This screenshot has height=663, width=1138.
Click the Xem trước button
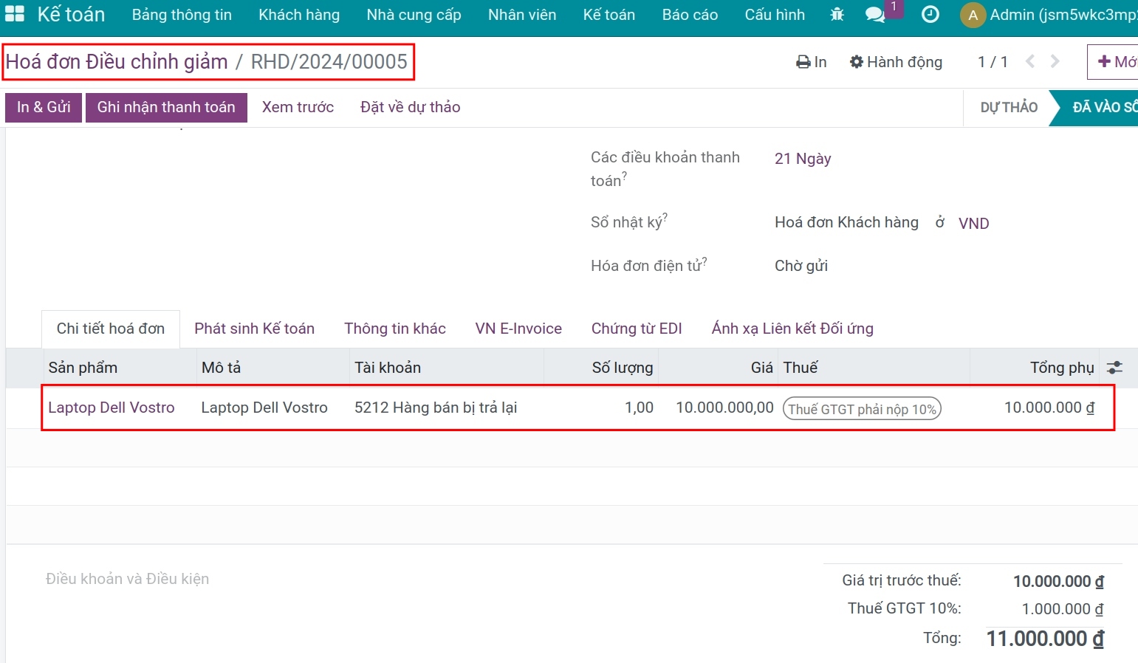[x=298, y=107]
